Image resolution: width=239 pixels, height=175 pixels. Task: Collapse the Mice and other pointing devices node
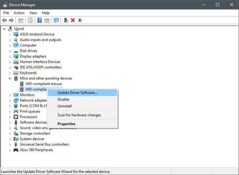point(10,78)
